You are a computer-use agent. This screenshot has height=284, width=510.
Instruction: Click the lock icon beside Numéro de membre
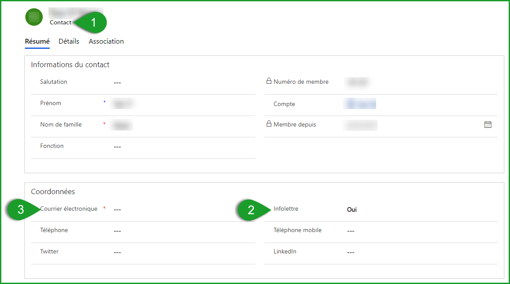[268, 81]
